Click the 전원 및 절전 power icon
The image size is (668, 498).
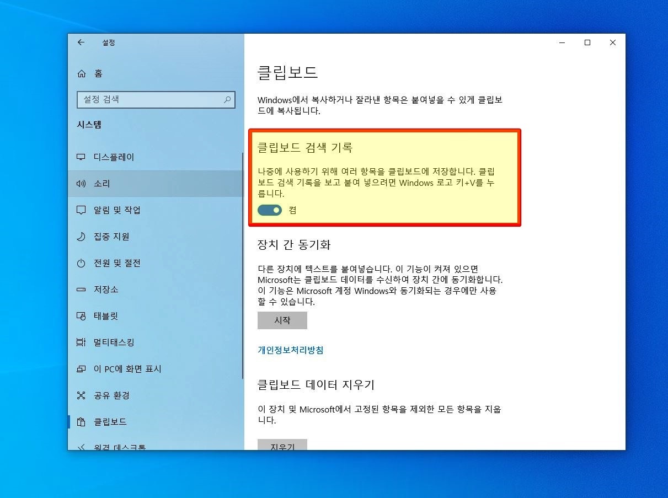tap(81, 263)
